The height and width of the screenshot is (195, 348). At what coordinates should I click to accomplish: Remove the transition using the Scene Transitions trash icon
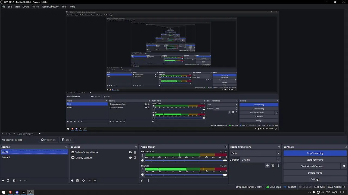[x=273, y=165]
